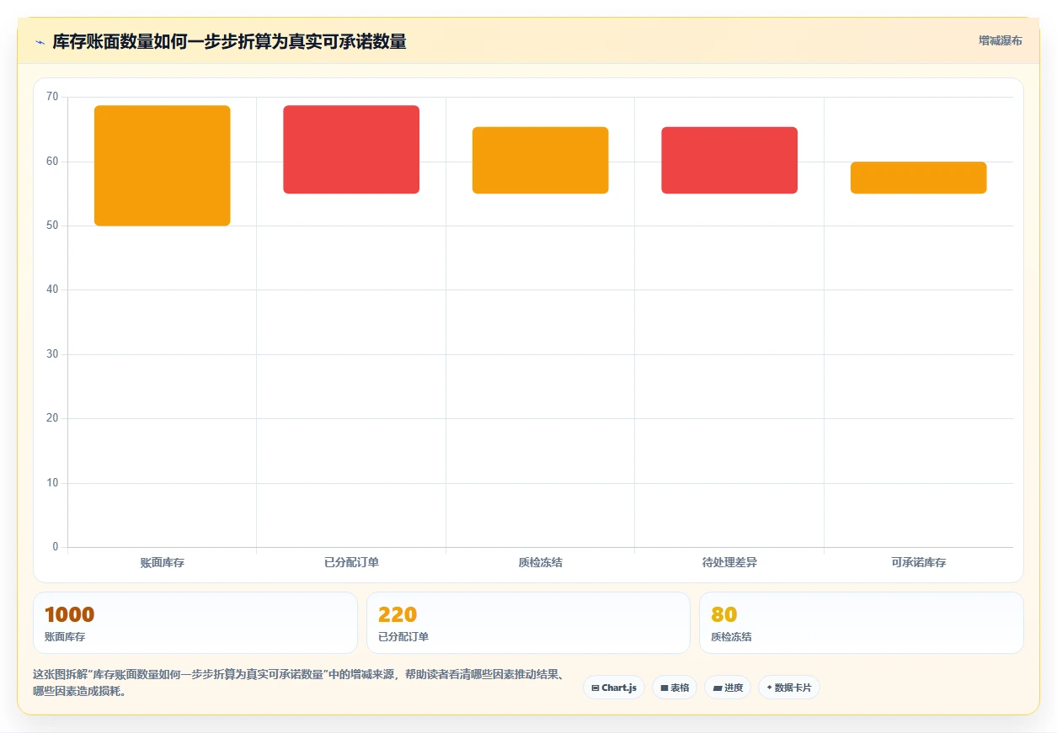
Task: Click the 质检冻结 x-axis label
Action: pyautogui.click(x=541, y=562)
